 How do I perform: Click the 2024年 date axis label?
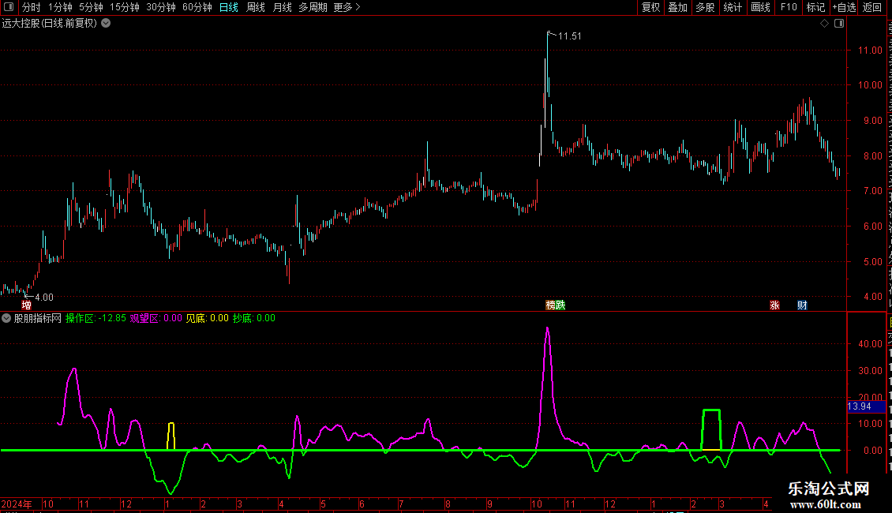17,504
